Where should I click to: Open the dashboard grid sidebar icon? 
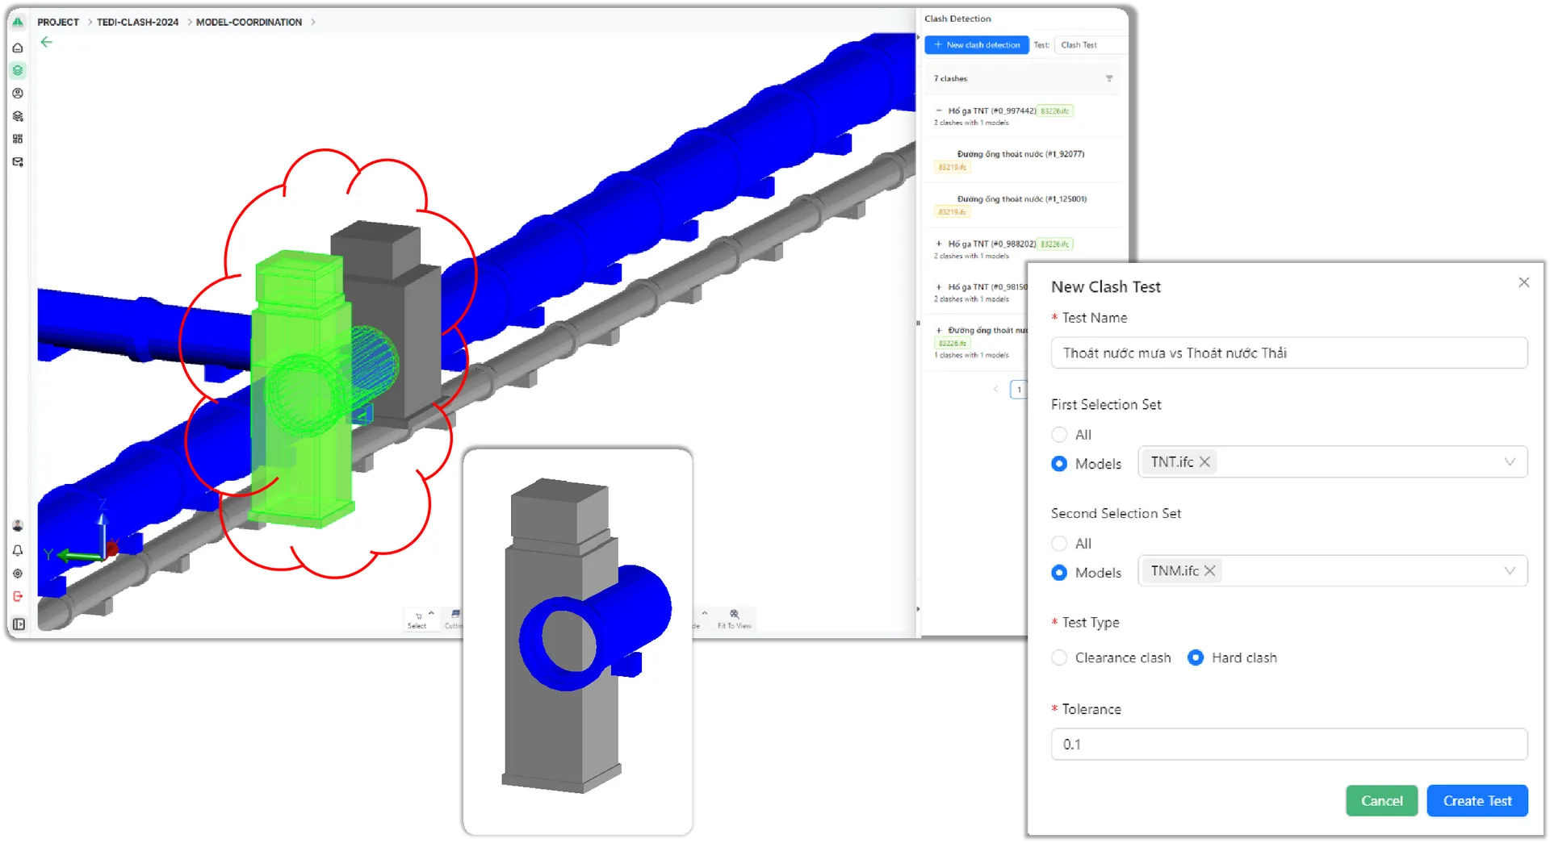click(18, 139)
